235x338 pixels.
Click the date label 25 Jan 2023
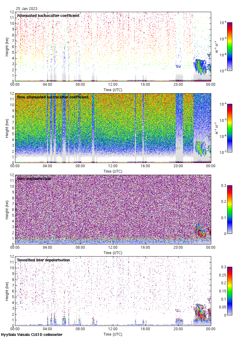[27, 9]
